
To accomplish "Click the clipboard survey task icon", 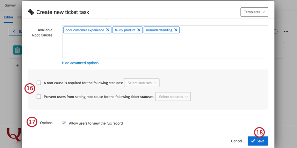I will tap(17, 50).
